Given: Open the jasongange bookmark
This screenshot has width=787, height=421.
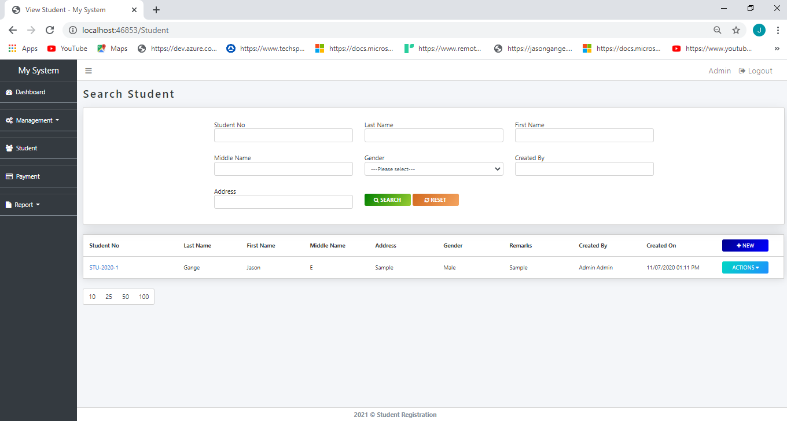Looking at the screenshot, I should tap(533, 49).
